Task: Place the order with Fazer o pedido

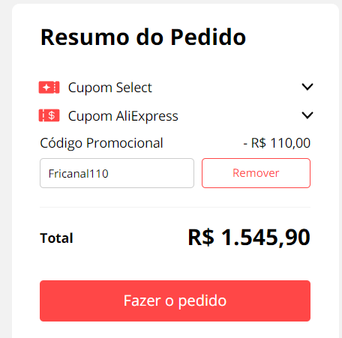Action: pyautogui.click(x=175, y=301)
